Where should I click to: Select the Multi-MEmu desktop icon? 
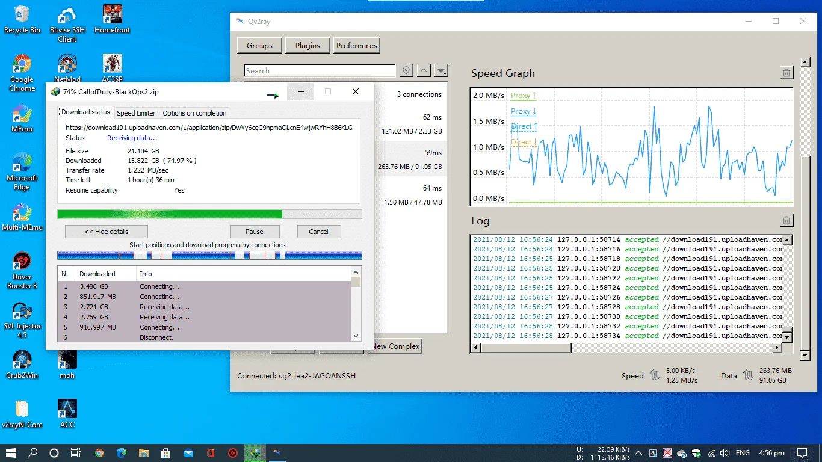(x=22, y=217)
